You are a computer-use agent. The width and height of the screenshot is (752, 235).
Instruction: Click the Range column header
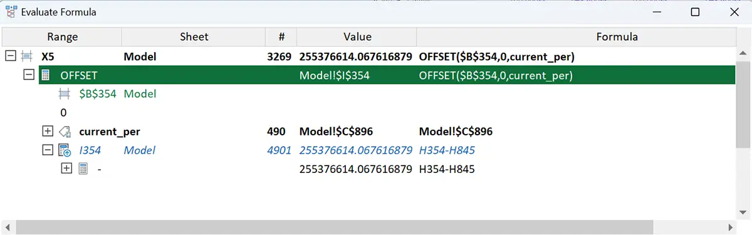(62, 37)
